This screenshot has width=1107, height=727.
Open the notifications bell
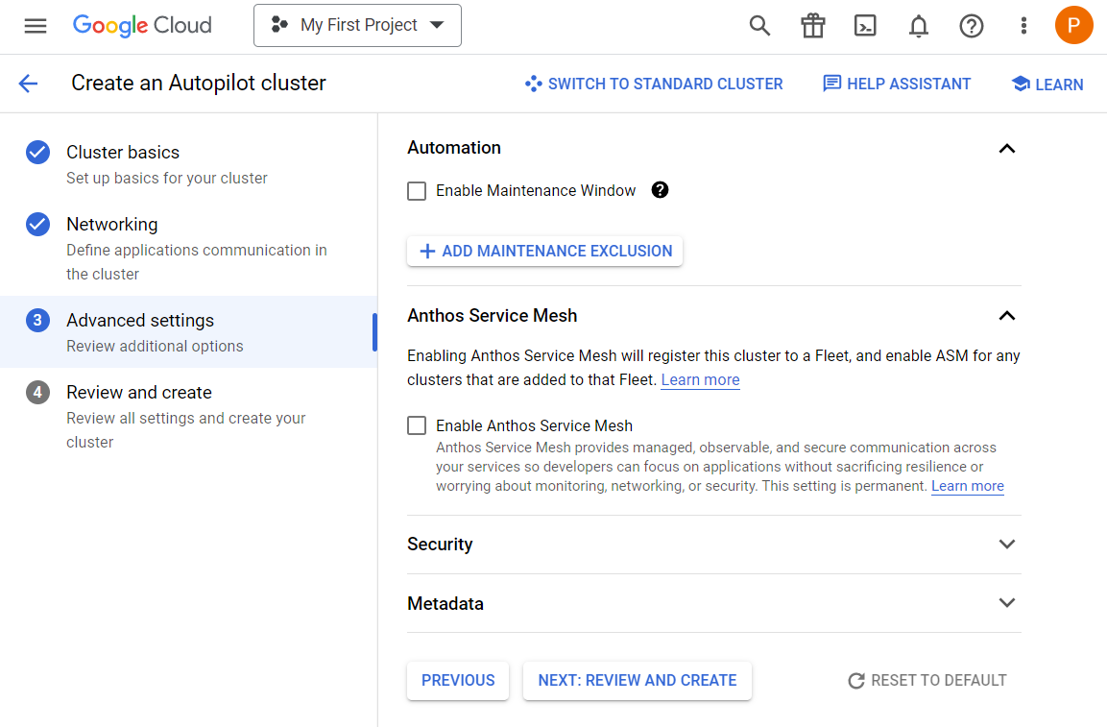[x=918, y=26]
